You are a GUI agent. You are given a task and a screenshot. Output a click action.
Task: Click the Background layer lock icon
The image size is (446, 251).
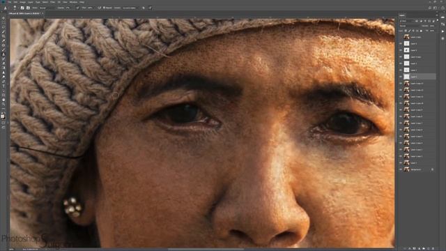pyautogui.click(x=432, y=169)
